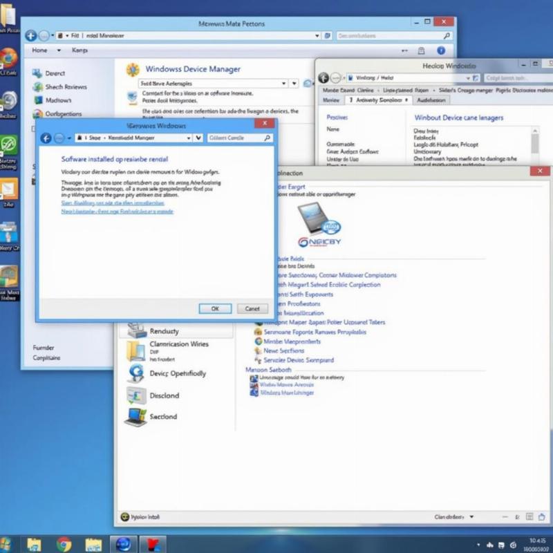Select the laptop icon next to Sectiond

tap(135, 416)
